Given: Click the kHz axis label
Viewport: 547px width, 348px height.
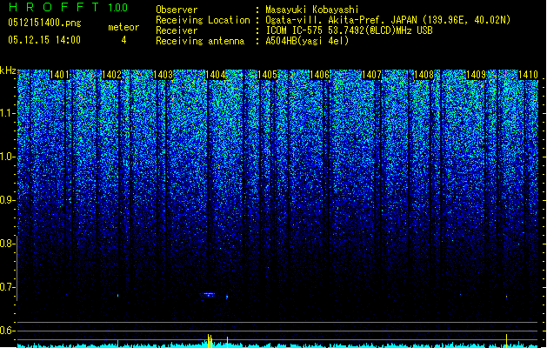Looking at the screenshot, I should click(x=8, y=70).
